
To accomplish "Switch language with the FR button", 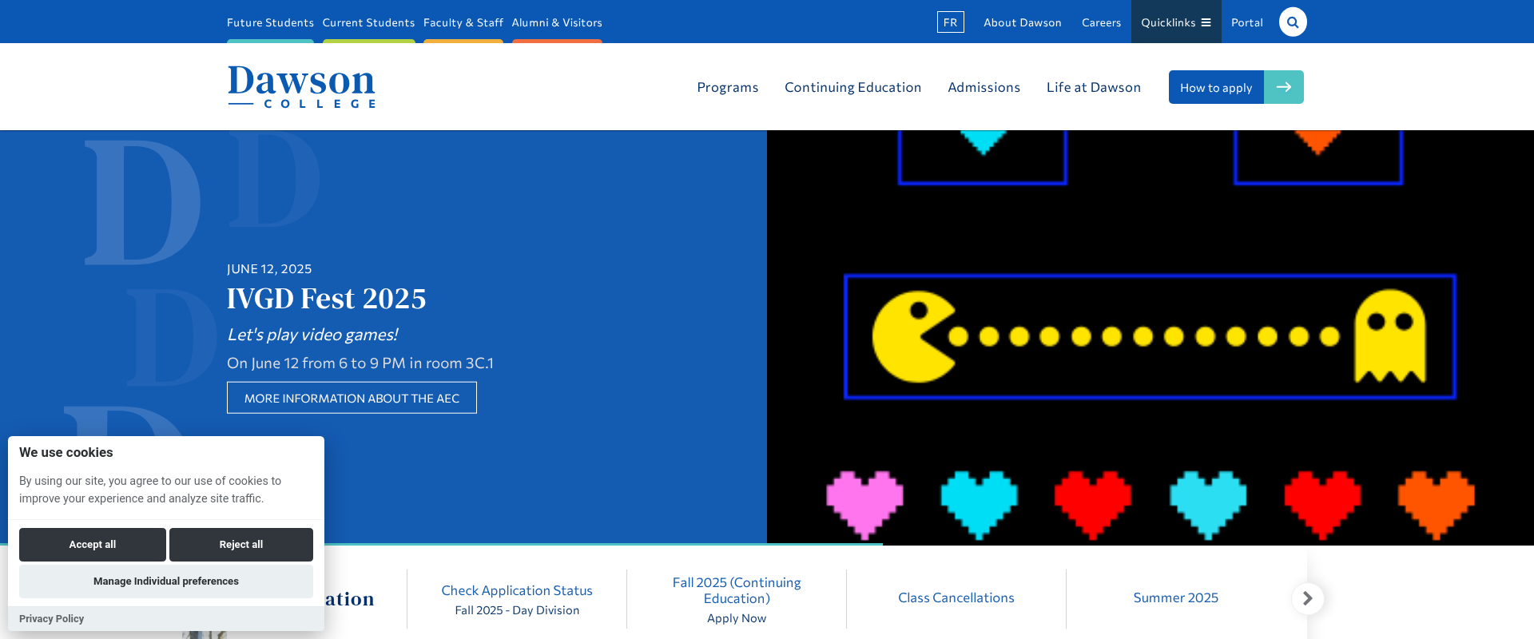I will (x=950, y=22).
